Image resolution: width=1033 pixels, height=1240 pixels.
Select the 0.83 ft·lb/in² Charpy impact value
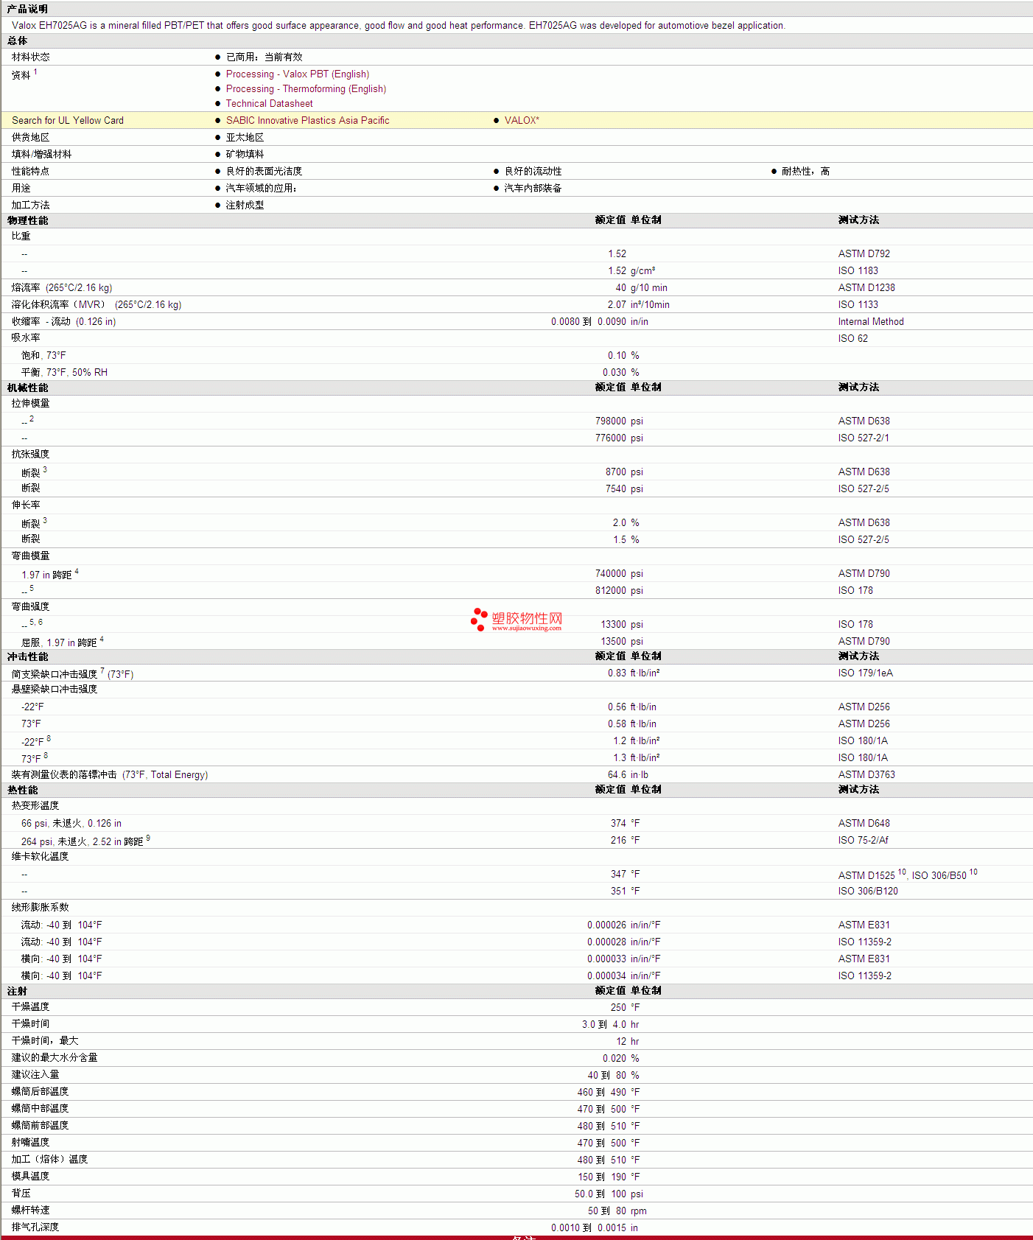click(634, 673)
